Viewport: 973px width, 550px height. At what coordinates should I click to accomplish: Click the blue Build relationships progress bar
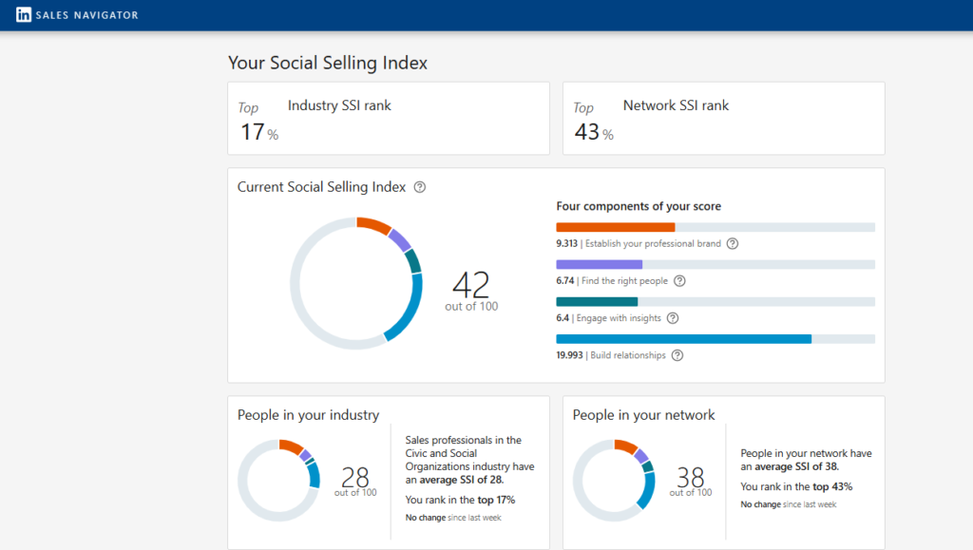pyautogui.click(x=684, y=339)
